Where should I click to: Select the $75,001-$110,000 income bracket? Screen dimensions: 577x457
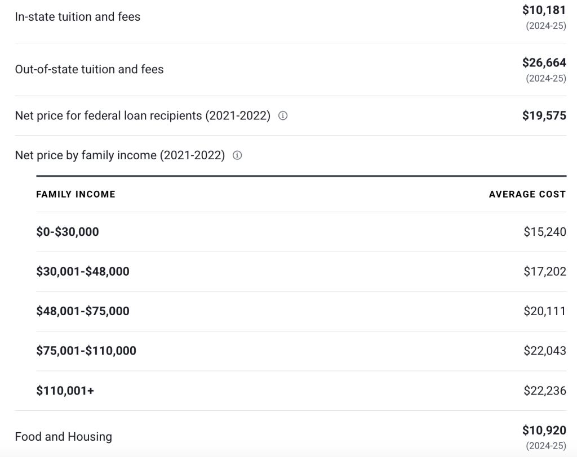point(86,351)
